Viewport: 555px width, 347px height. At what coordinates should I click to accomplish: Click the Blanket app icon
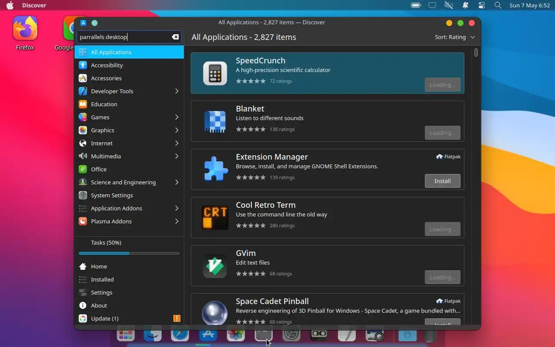[x=215, y=121]
